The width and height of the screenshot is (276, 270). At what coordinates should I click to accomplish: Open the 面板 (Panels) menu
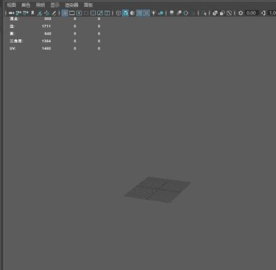pos(88,5)
